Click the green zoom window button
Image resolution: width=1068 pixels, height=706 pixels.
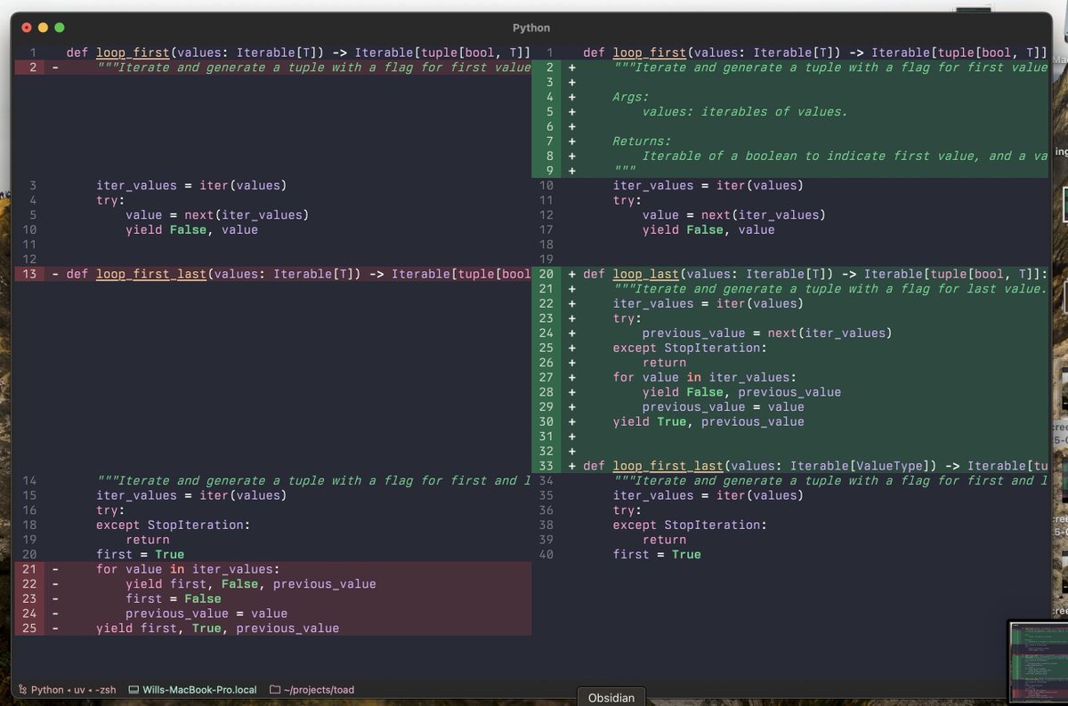click(x=60, y=28)
